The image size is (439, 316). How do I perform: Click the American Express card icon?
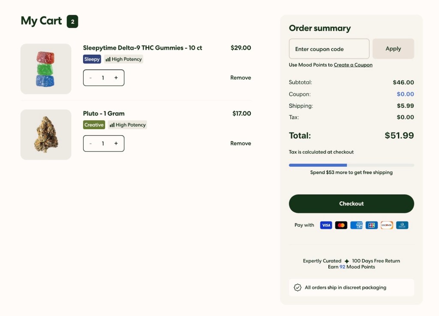click(x=356, y=225)
